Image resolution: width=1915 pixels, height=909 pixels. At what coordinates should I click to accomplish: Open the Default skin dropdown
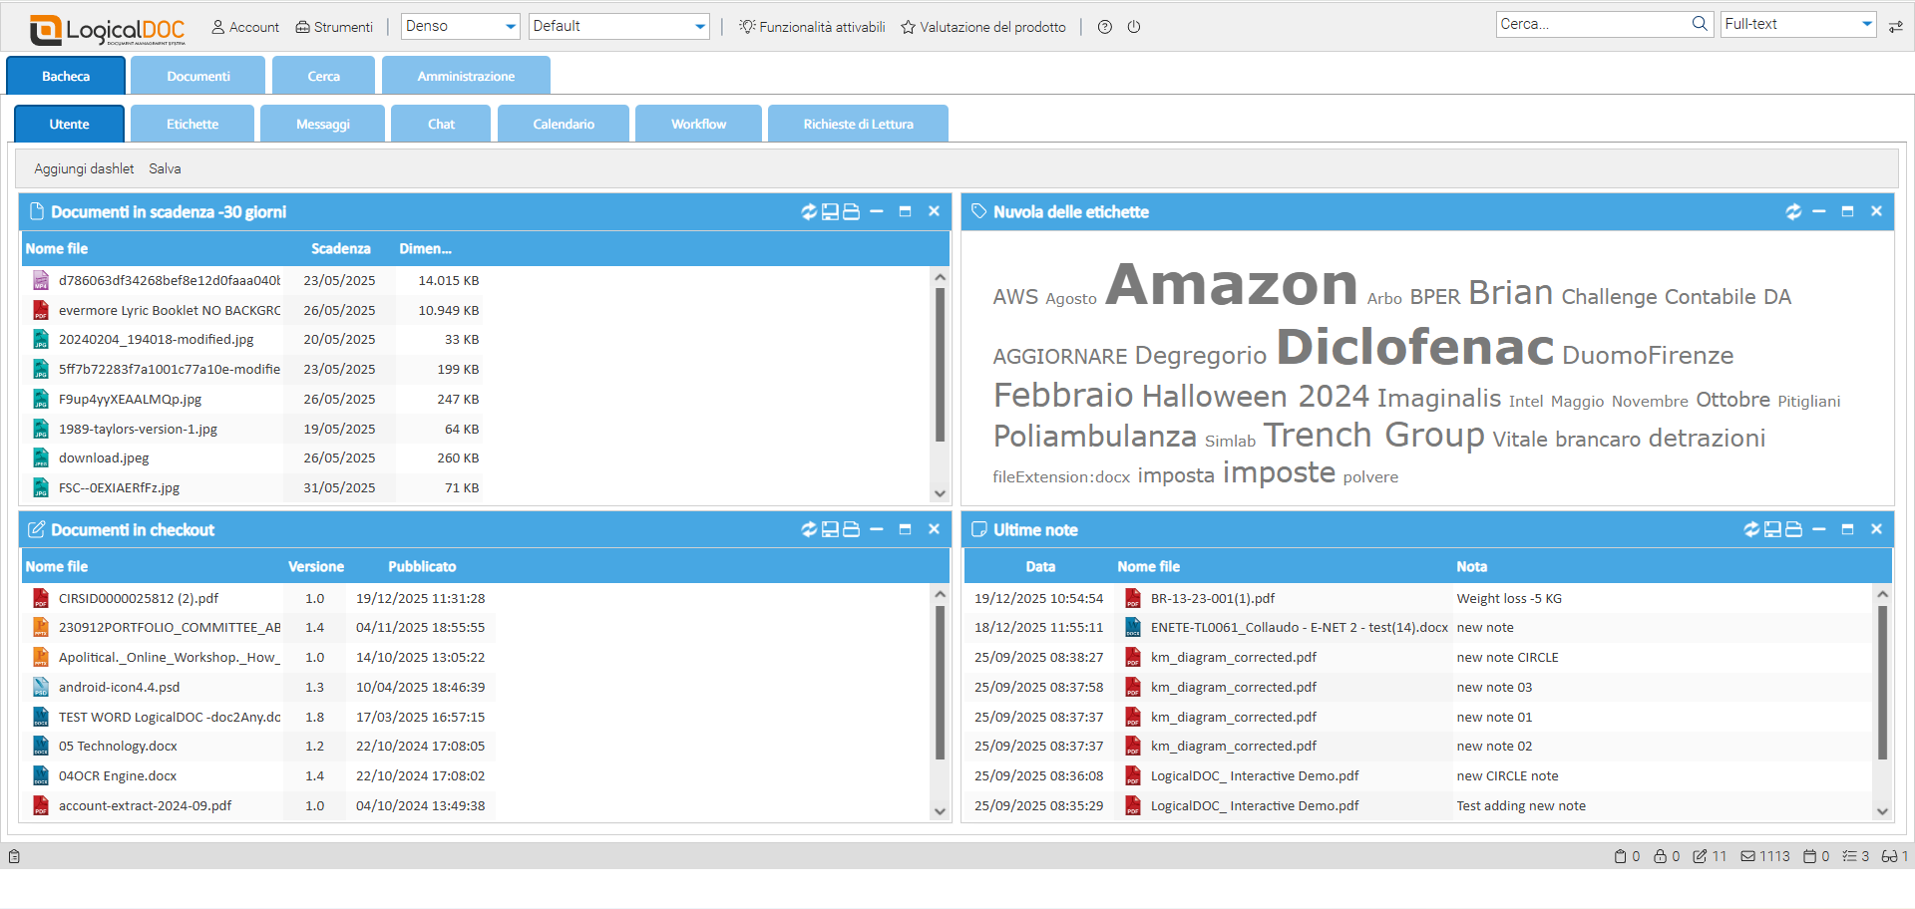coord(619,26)
